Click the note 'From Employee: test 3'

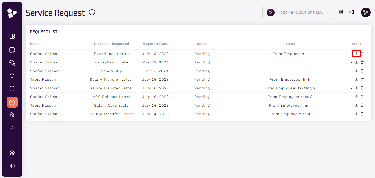pyautogui.click(x=290, y=97)
